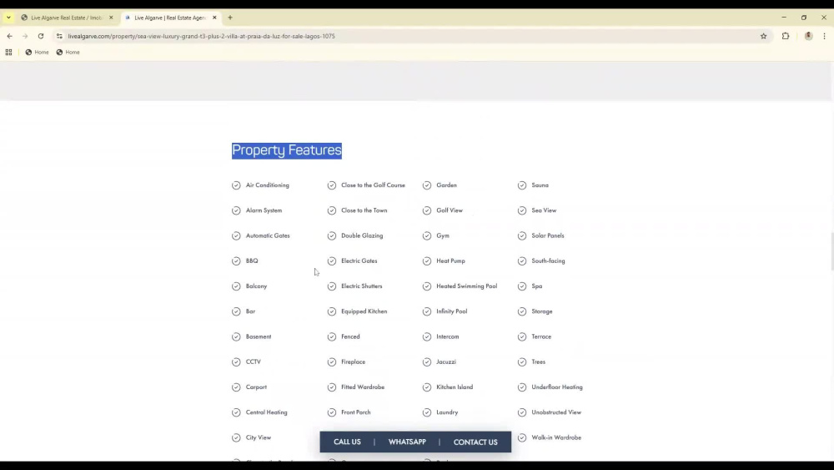This screenshot has height=470, width=834.
Task: Select the active Live Algarve Real Estate Agency tab
Action: coord(170,18)
